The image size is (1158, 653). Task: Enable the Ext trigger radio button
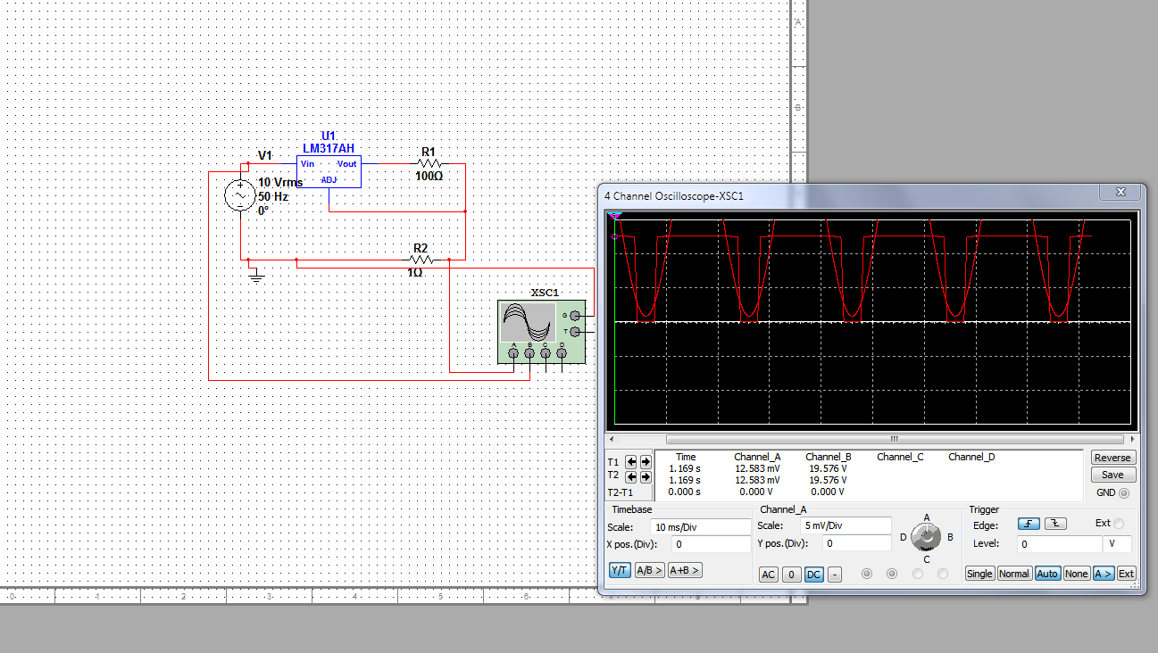click(1119, 524)
